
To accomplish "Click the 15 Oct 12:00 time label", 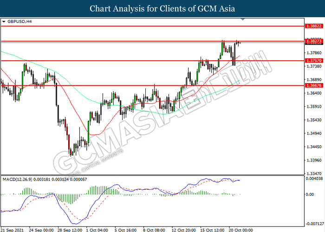I will click(213, 230).
